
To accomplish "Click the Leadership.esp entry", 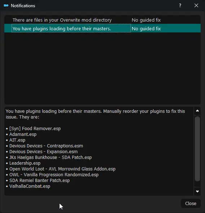I will point(25,163).
